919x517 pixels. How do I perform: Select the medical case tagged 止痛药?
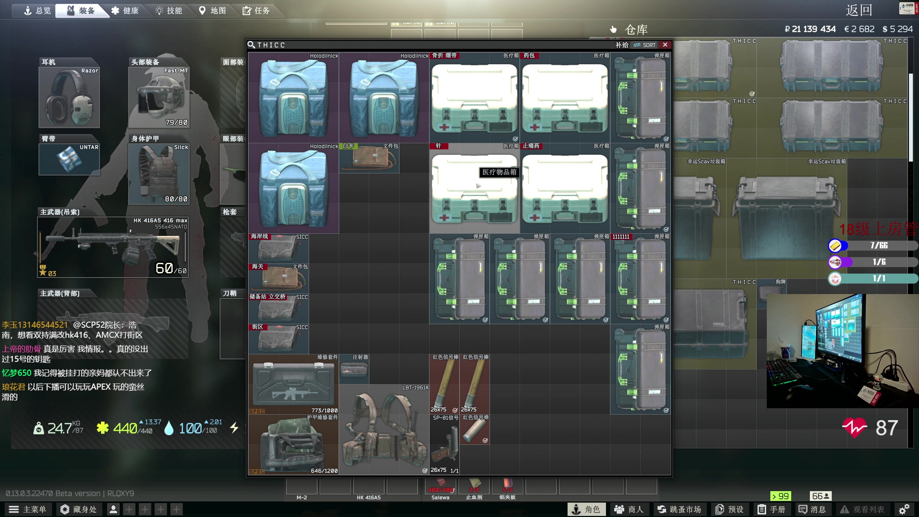[x=565, y=188]
